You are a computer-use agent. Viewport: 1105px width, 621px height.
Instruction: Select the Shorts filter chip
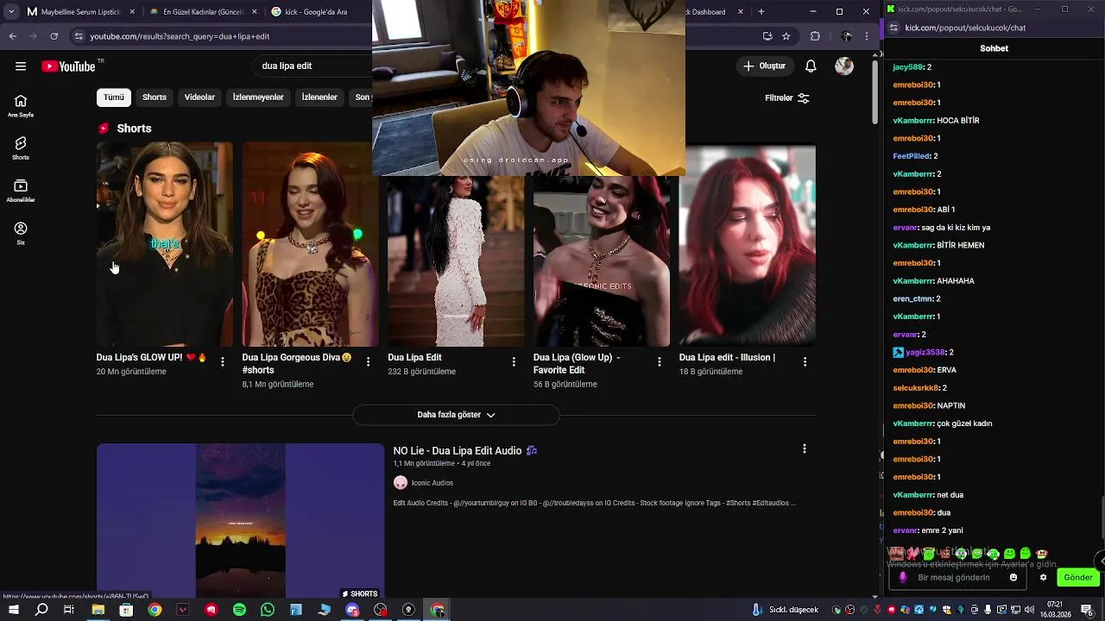pos(155,97)
